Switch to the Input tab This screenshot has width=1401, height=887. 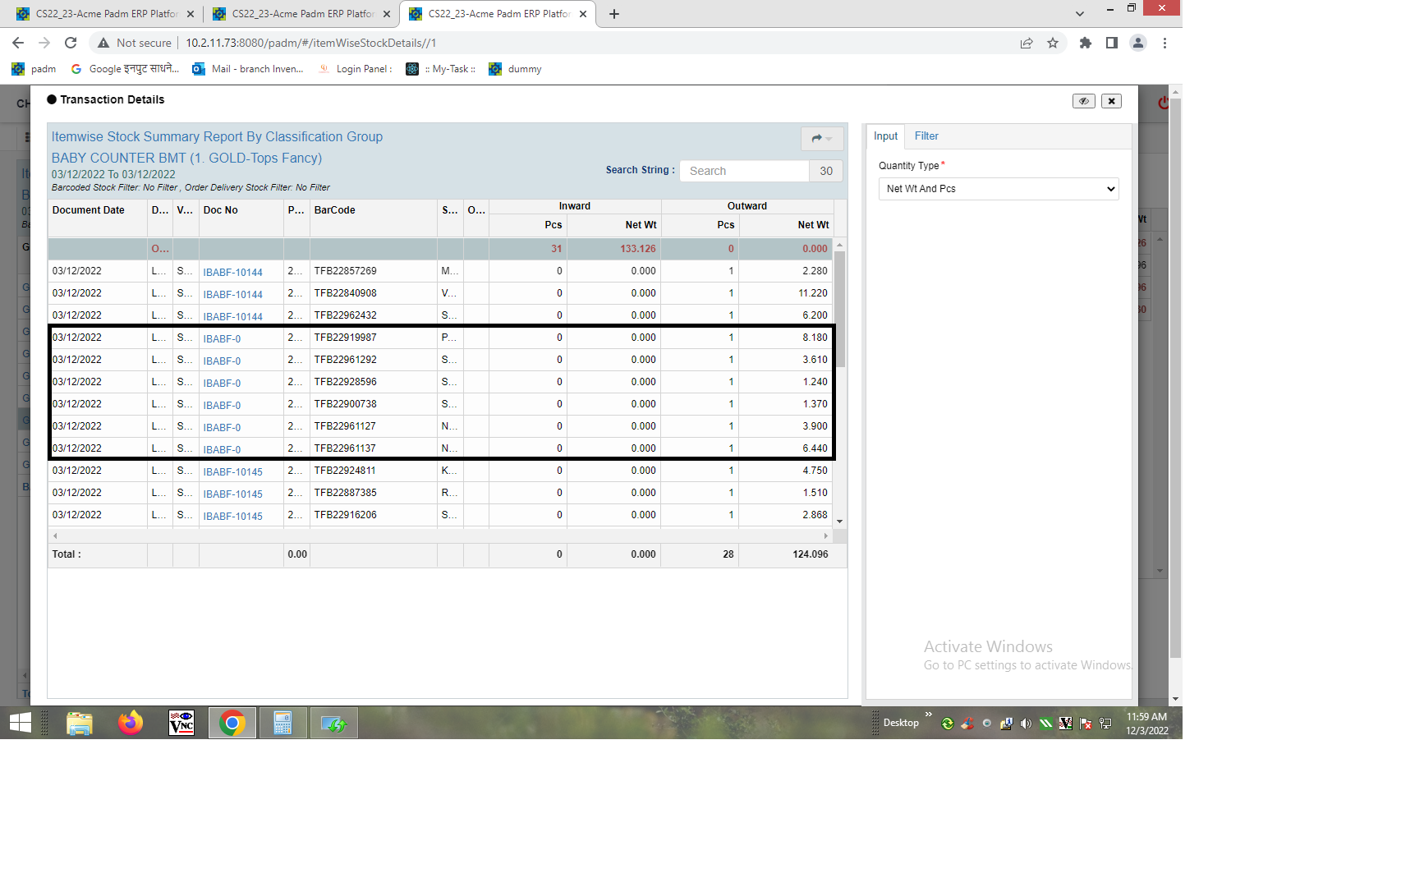(x=885, y=136)
